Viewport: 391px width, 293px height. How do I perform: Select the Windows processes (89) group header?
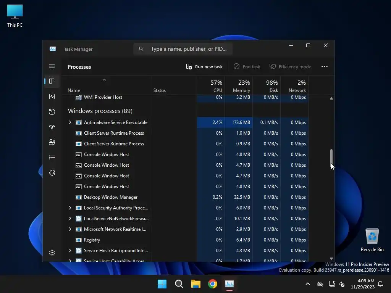[100, 111]
